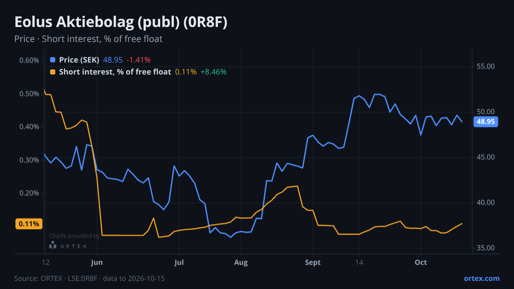This screenshot has height=289, width=514.
Task: Click the 0.40% left axis label
Action: pyautogui.click(x=29, y=127)
